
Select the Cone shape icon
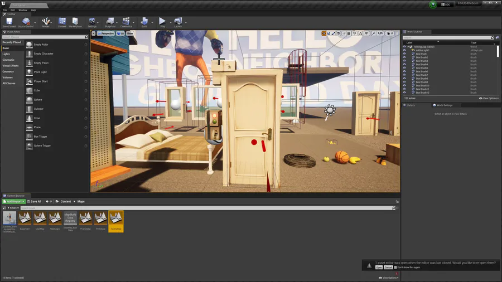[29, 118]
